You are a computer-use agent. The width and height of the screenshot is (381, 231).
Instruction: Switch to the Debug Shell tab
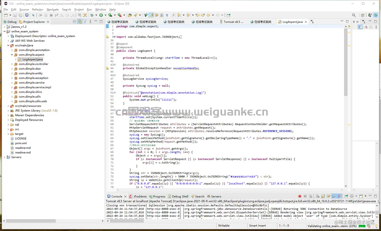(178, 196)
